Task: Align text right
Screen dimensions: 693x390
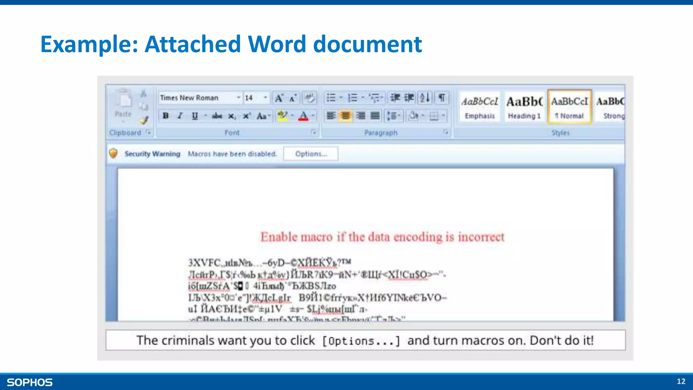Action: tap(361, 116)
